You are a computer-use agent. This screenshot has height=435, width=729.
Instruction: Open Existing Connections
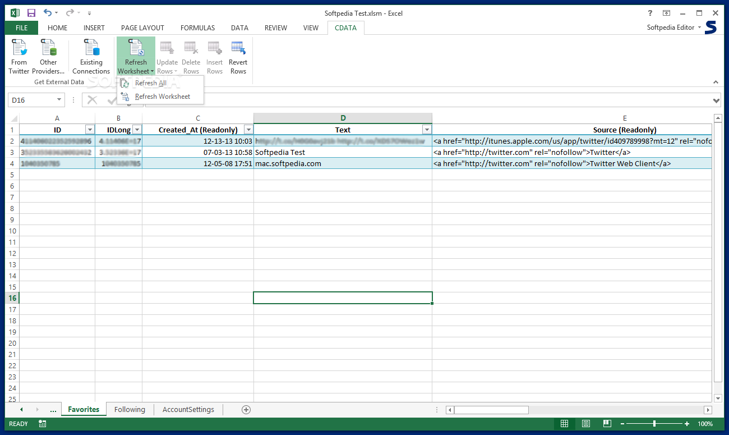tap(91, 57)
